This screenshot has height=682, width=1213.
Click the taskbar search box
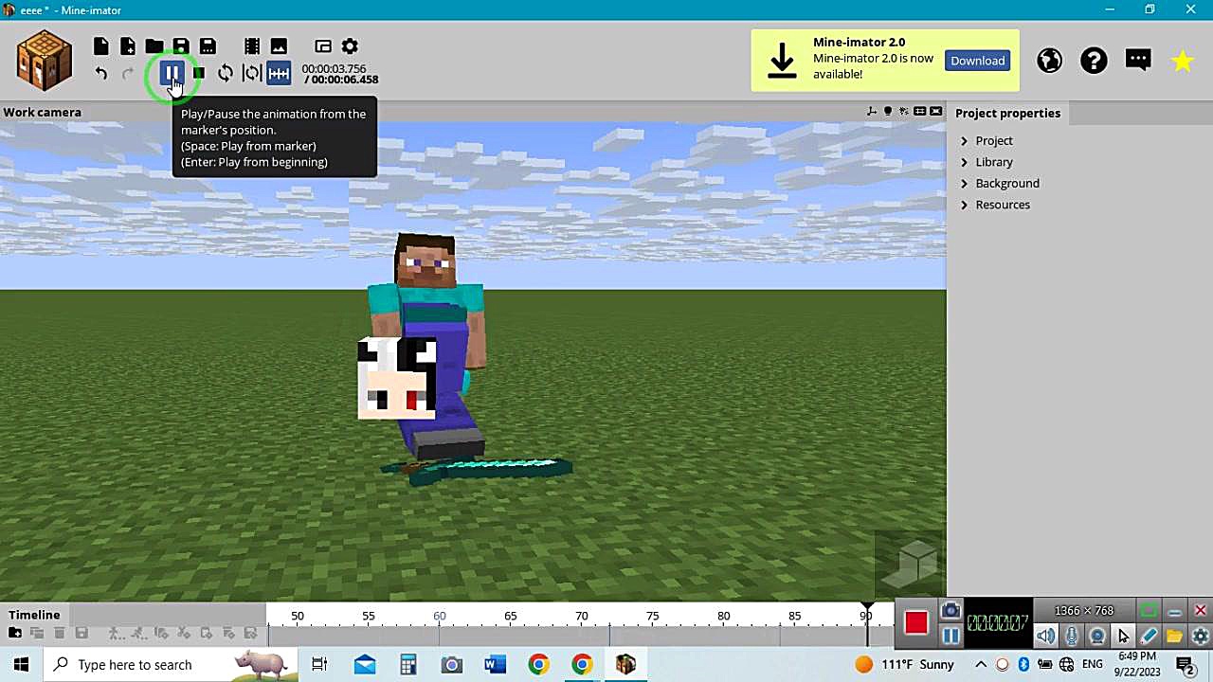point(171,664)
